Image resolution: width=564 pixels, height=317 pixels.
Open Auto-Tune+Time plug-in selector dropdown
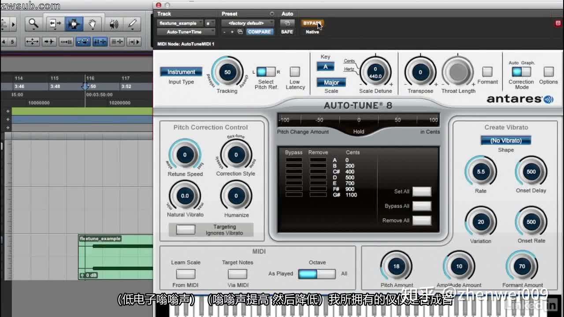(186, 32)
